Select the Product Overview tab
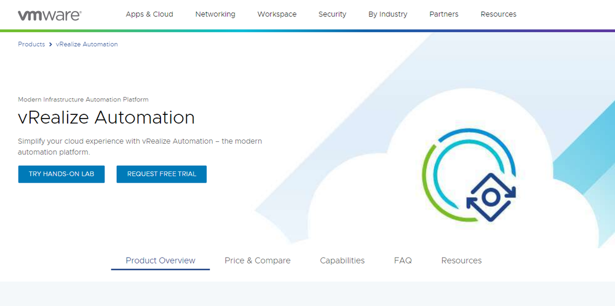Viewport: 615px width, 306px height. (x=161, y=261)
